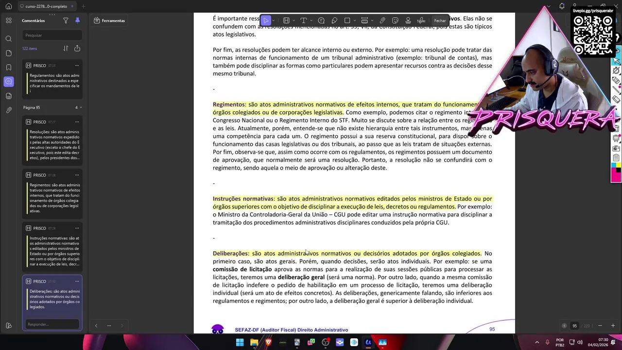Select the Regimentos comment card

point(52,194)
